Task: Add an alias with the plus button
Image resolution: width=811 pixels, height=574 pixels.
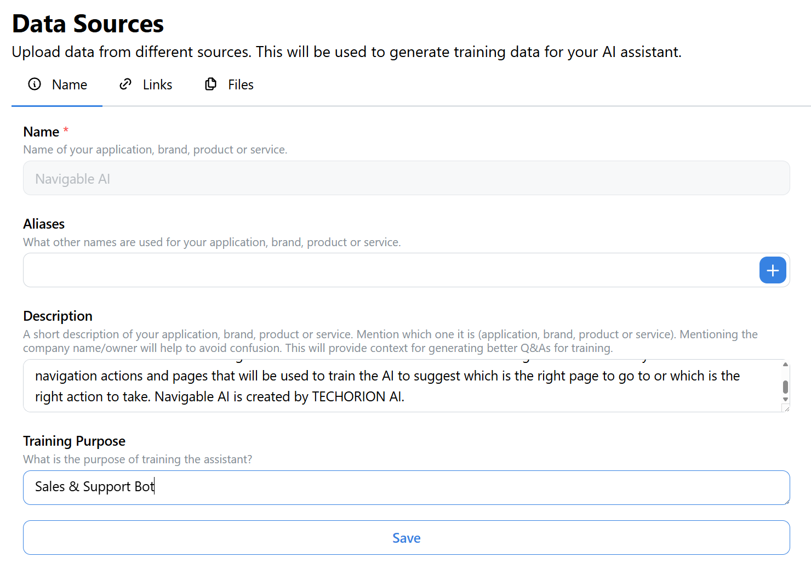Action: (773, 270)
